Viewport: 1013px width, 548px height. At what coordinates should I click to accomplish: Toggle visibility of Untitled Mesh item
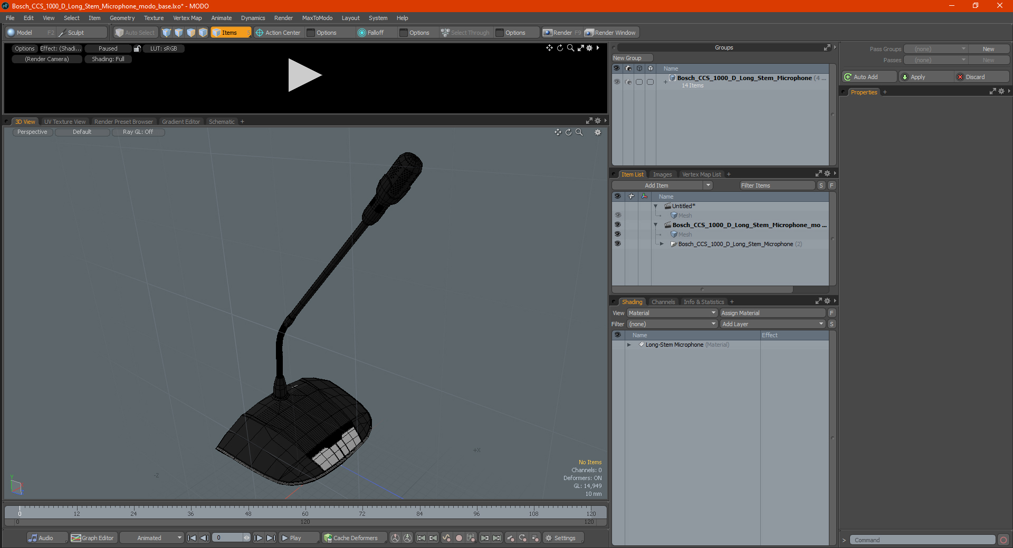coord(618,216)
